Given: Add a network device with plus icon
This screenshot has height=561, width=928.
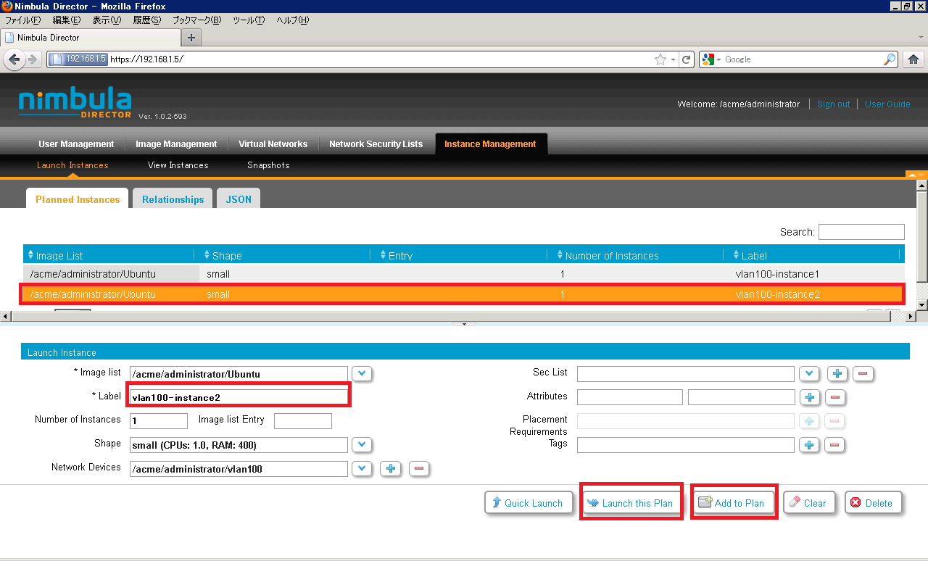Looking at the screenshot, I should [391, 469].
